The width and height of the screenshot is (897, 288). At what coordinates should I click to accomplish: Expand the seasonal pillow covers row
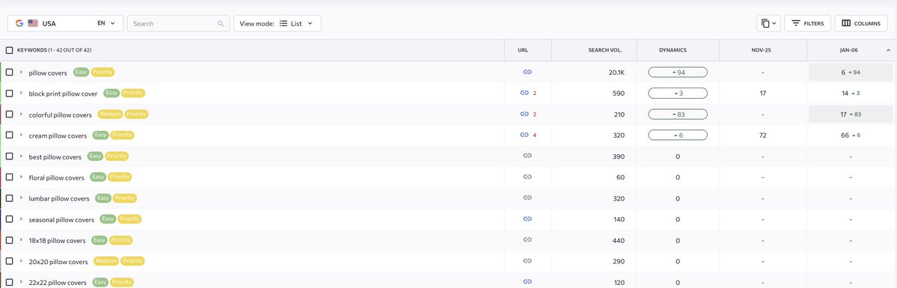21,218
